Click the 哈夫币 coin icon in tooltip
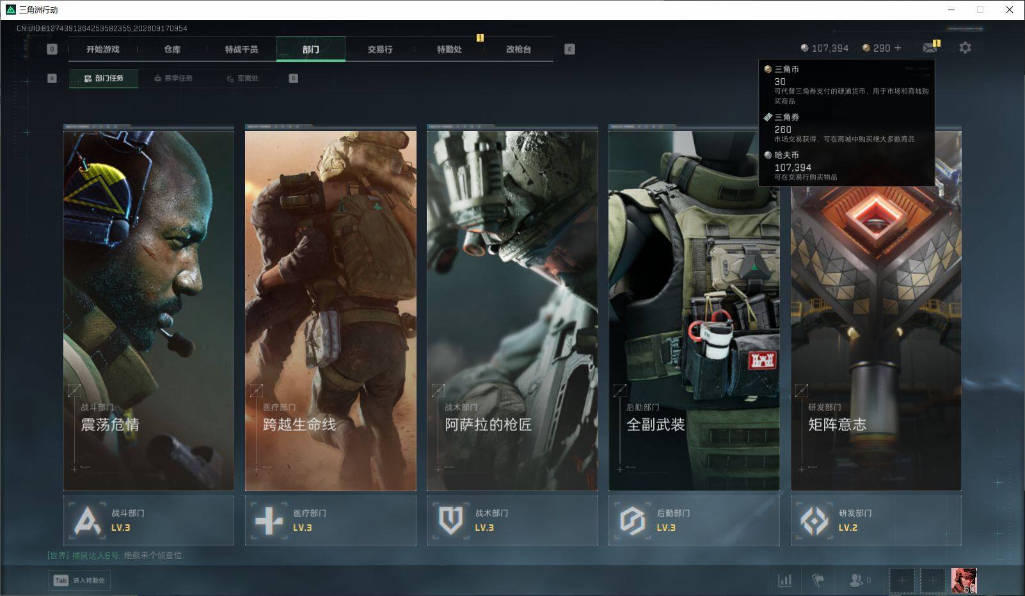The height and width of the screenshot is (596, 1025). point(768,155)
